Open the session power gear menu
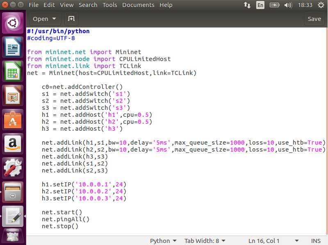The height and width of the screenshot is (245, 328). (321, 5)
